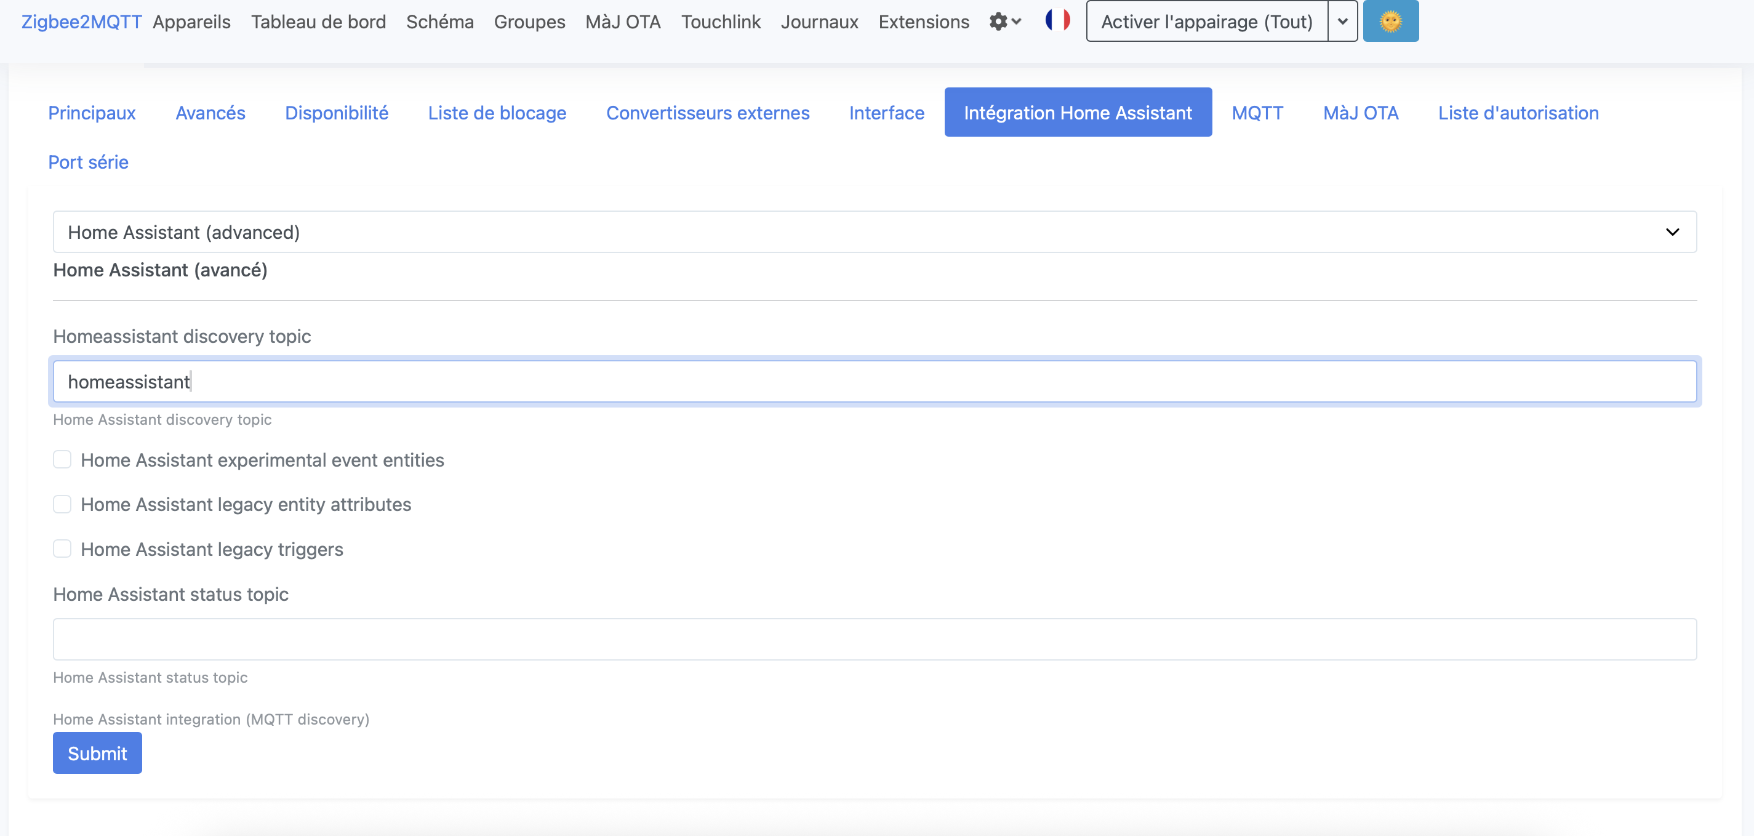This screenshot has height=836, width=1754.
Task: Click the Home Assistant status topic label
Action: pyautogui.click(x=171, y=594)
